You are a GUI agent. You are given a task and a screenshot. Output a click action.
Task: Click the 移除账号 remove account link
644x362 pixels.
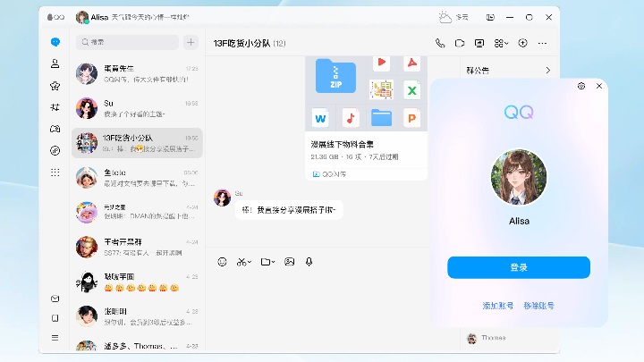[539, 306]
